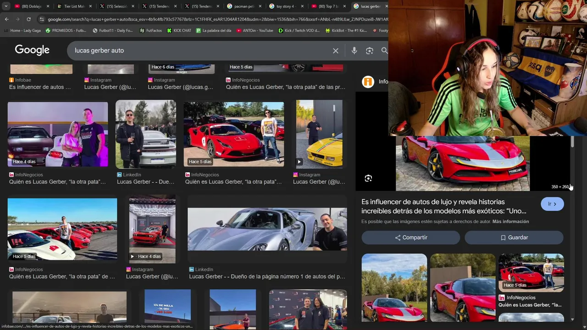This screenshot has width=587, height=330.
Task: Open the 'Futbol11 - Daily Fo...' bookmark
Action: pyautogui.click(x=112, y=31)
